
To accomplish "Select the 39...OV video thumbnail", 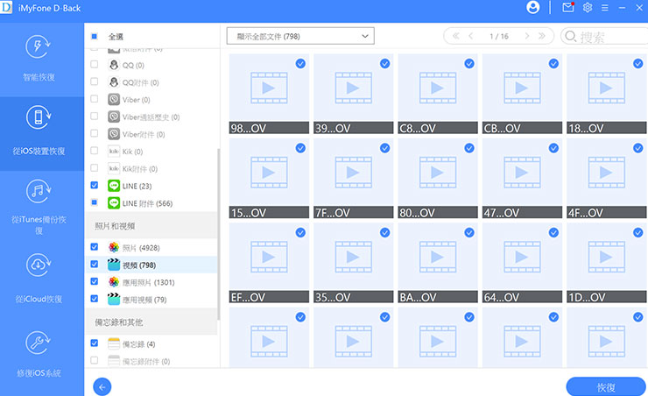I will (354, 94).
